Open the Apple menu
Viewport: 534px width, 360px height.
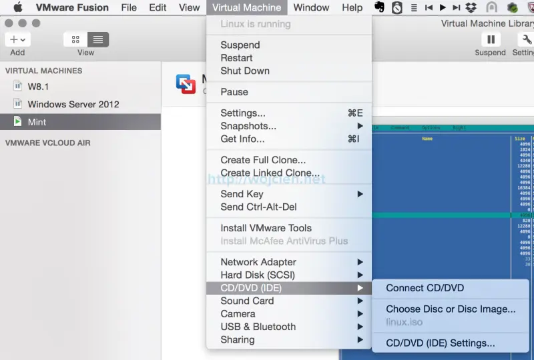[18, 7]
